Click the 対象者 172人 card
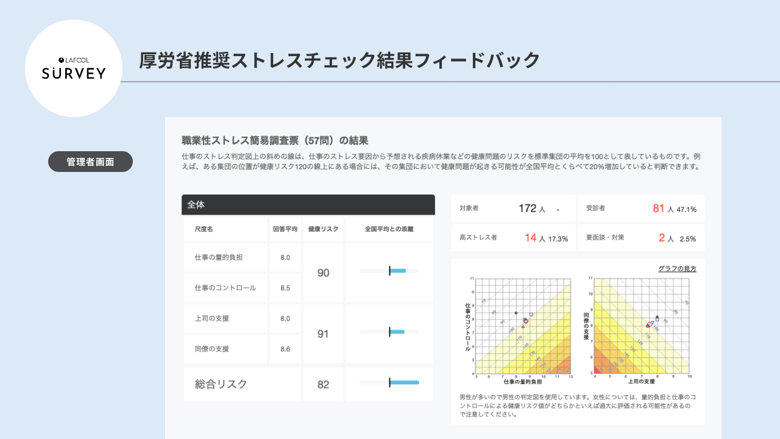Screen dimensions: 780x439 (x=513, y=209)
